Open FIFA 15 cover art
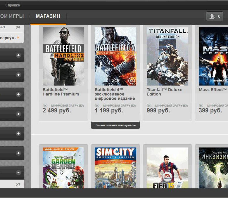 (167, 168)
